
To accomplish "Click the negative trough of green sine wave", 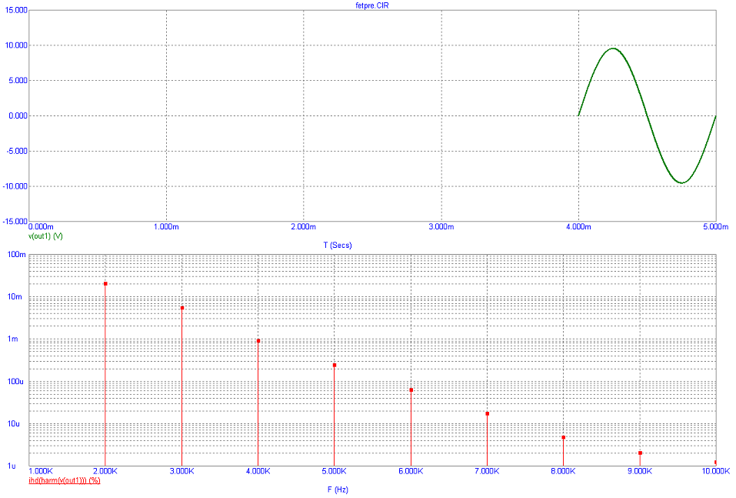I will pyautogui.click(x=681, y=182).
